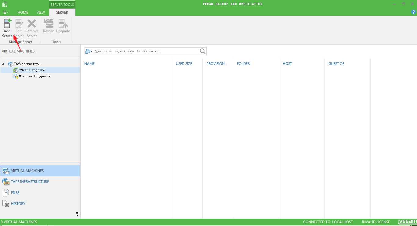Click the search magnifier icon
417x226 pixels.
(202, 51)
